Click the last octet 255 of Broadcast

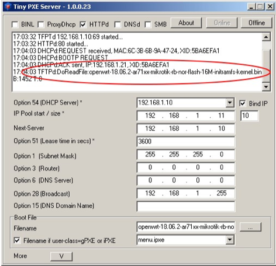tap(221, 193)
